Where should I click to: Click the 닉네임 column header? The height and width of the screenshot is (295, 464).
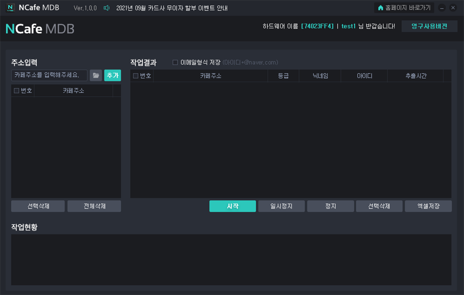coord(320,76)
